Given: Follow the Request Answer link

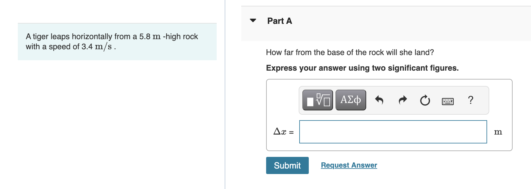Looking at the screenshot, I should 349,165.
